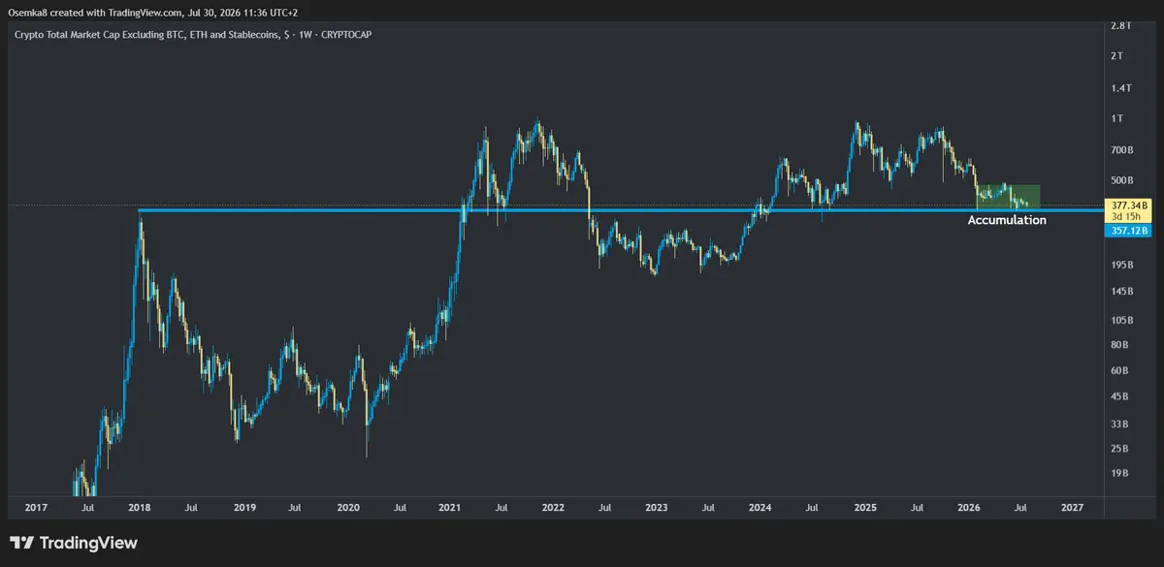Screen dimensions: 1164x567
Task: Click the 1T level on the price scale
Action: click(1119, 118)
